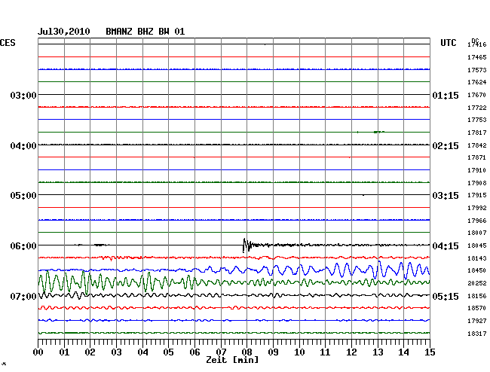The width and height of the screenshot is (490, 372).
Task: Click the "15" minute tick label
Action: (430, 352)
